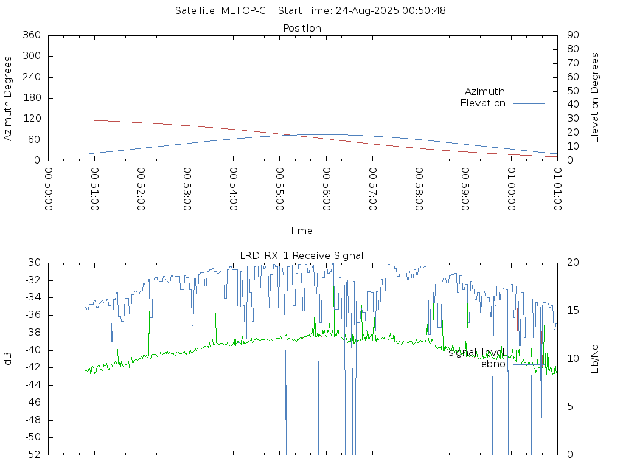
Task: Click the -36 tick on the dB axis
Action: coord(33,315)
